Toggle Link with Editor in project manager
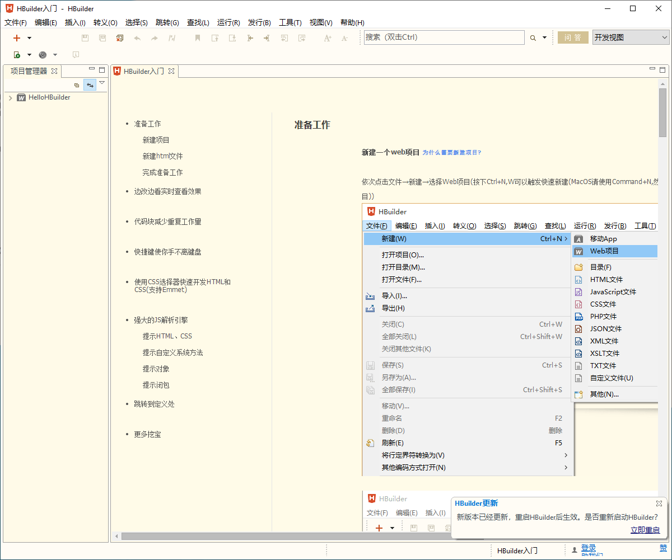The height and width of the screenshot is (560, 672). 90,85
